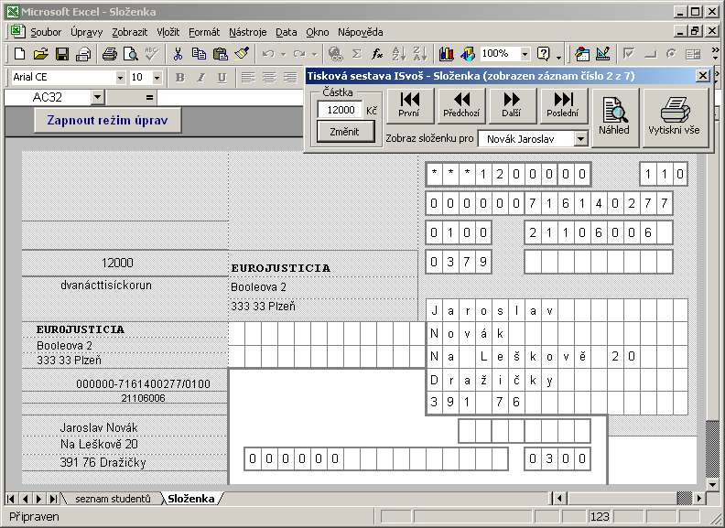Click the Vytiskni vše print button
Screen dimensions: 725x528
pyautogui.click(x=674, y=117)
